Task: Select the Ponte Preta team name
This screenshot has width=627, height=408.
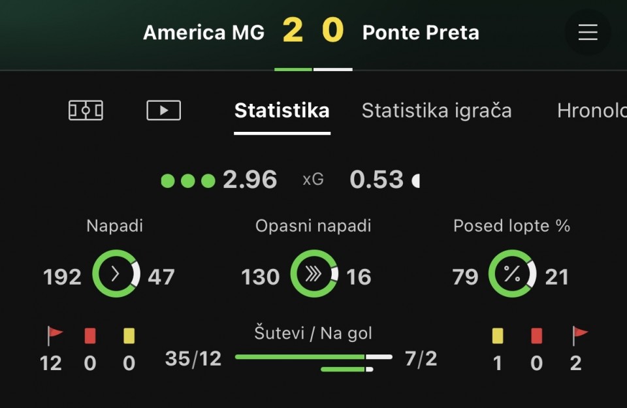Action: pyautogui.click(x=421, y=33)
